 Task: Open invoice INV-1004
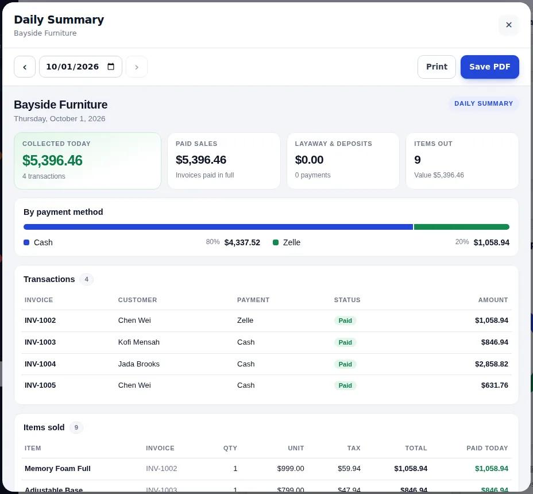point(40,364)
